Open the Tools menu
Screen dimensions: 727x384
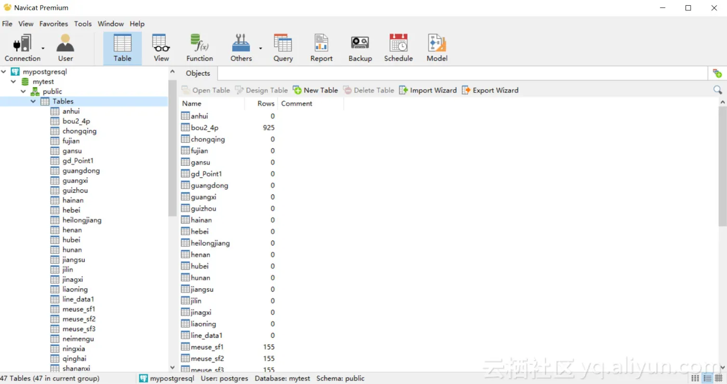(83, 24)
